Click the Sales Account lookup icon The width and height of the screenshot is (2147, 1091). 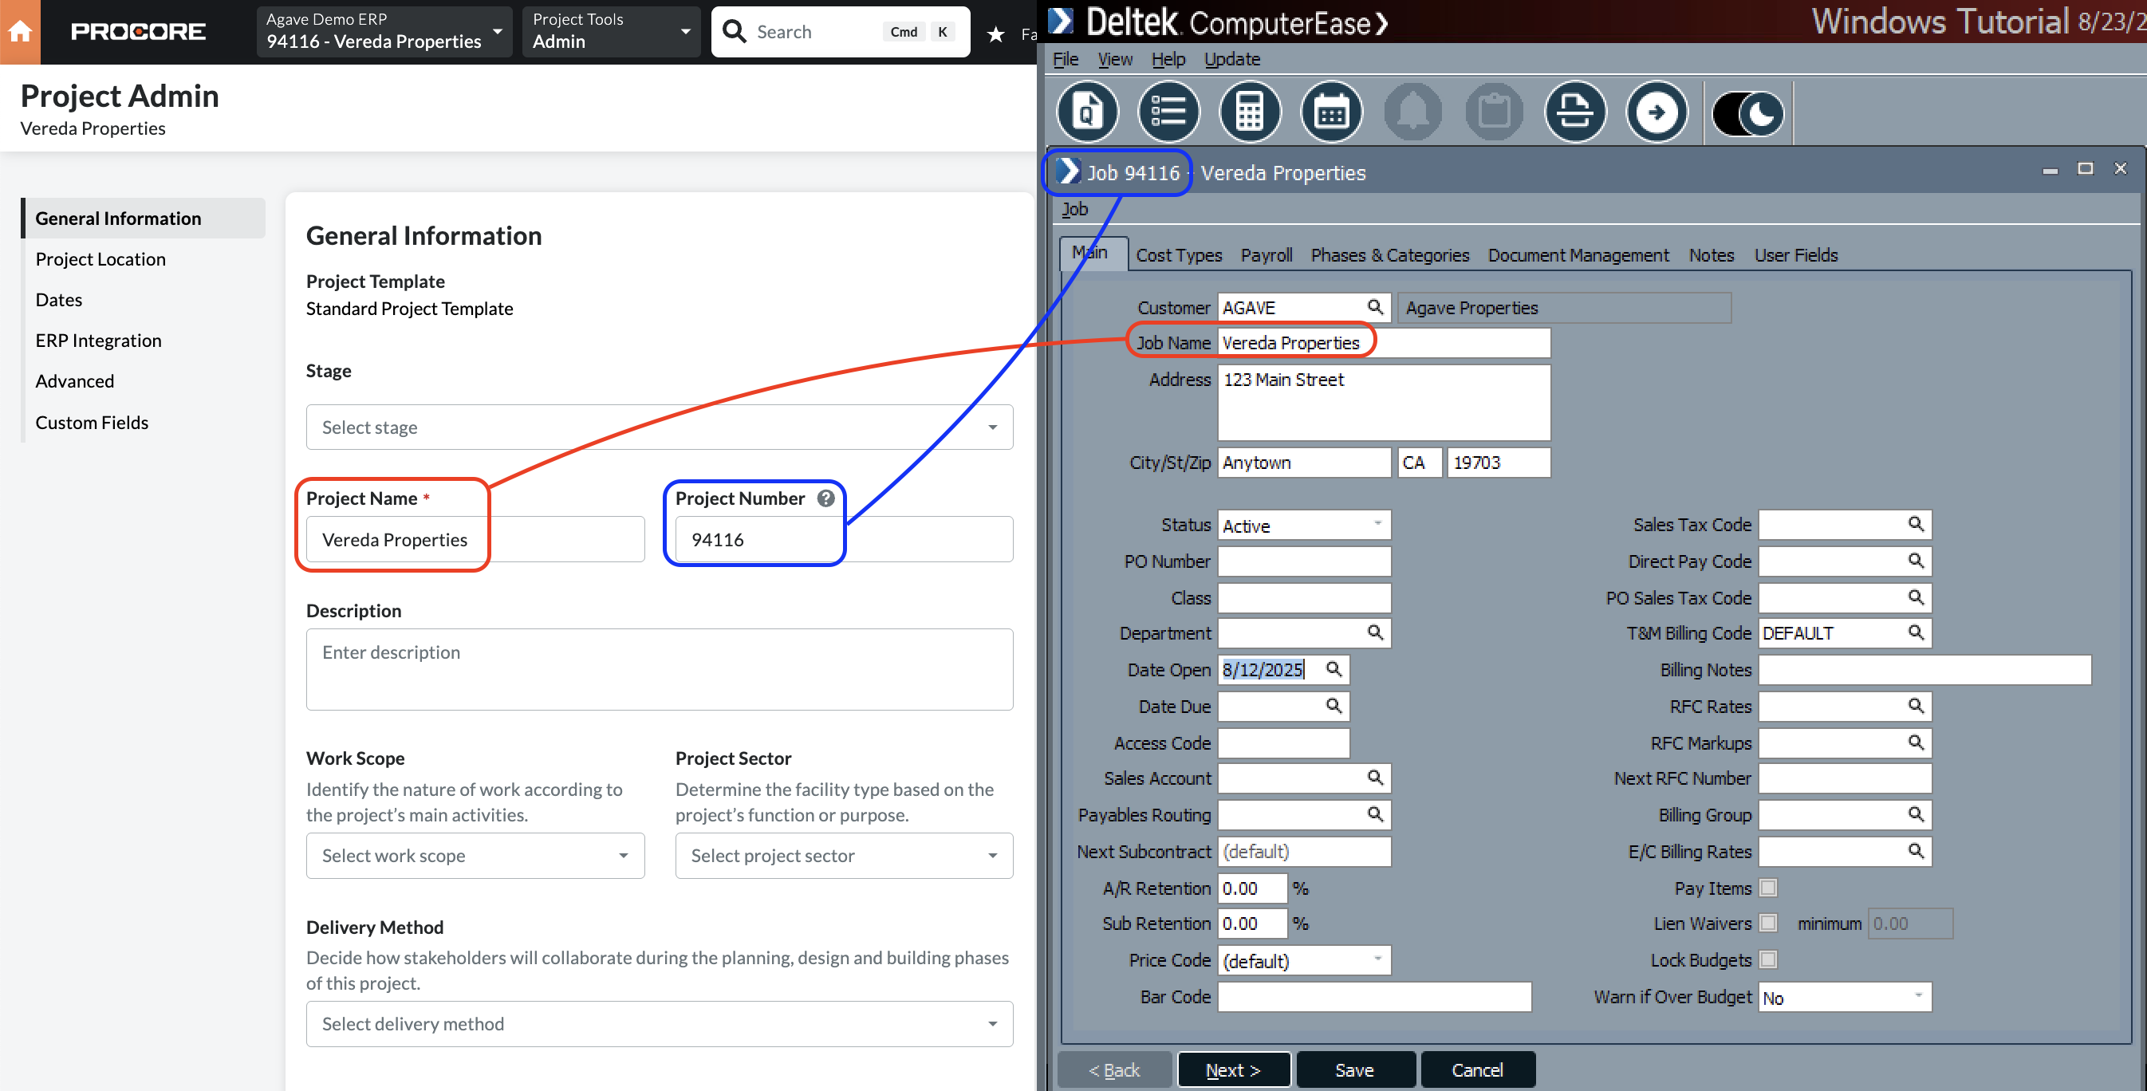(1375, 778)
